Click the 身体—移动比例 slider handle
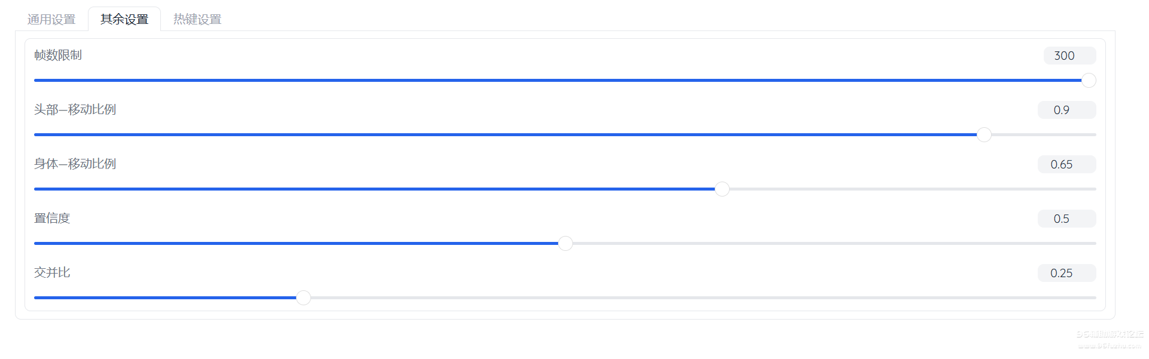Screen dimensions: 1149x359 click(722, 189)
